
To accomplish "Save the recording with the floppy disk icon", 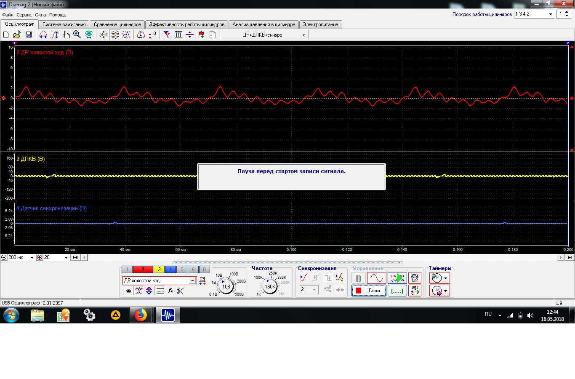I will [x=29, y=35].
